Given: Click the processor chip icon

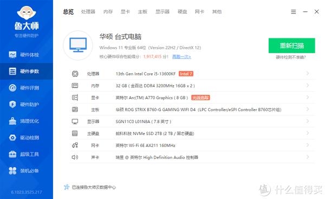Looking at the screenshot, I should 75,74.
